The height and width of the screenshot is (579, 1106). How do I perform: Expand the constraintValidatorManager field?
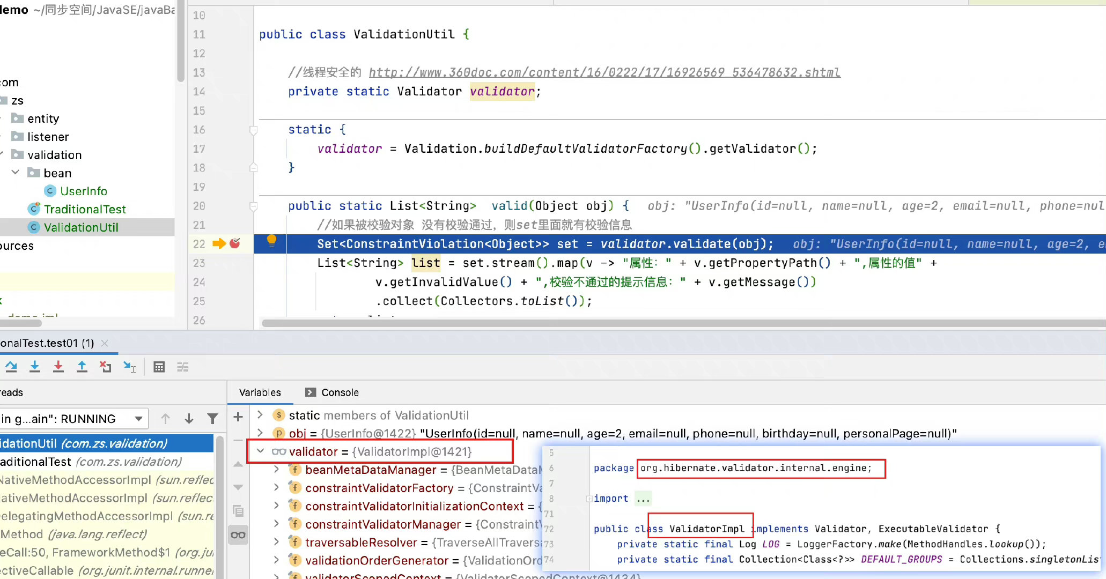(277, 524)
